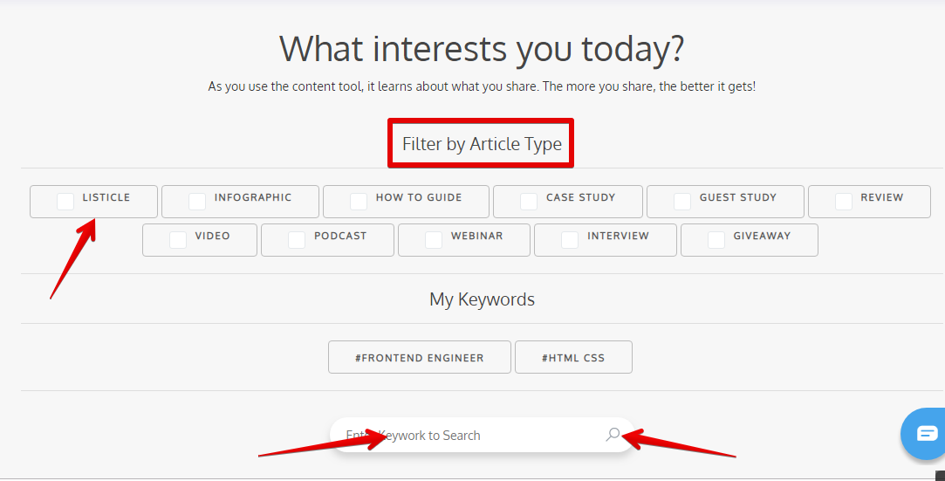This screenshot has height=481, width=945.
Task: Click the Filter by Article Type heading
Action: (x=482, y=144)
